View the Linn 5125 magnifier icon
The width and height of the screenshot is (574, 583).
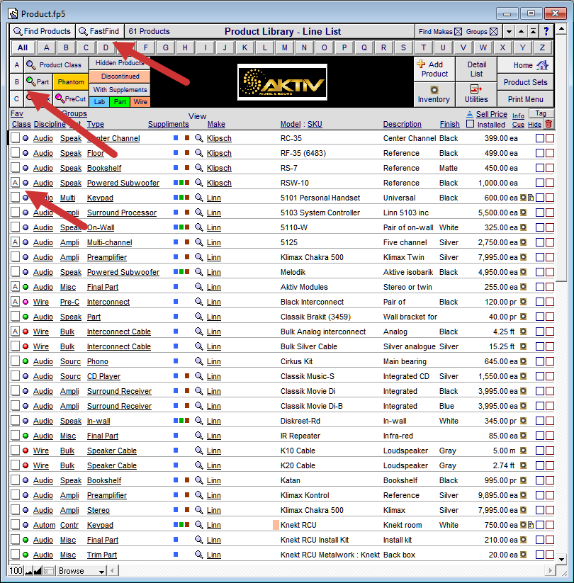pos(199,242)
